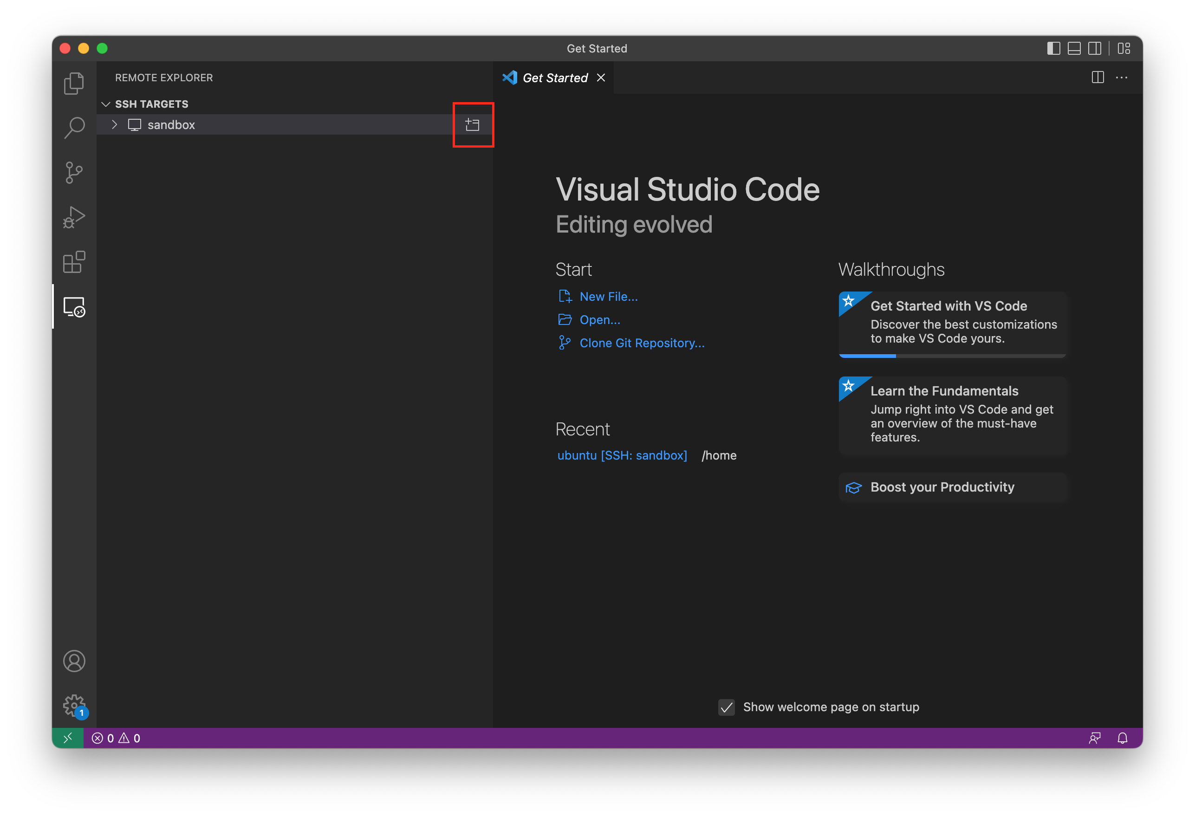Image resolution: width=1195 pixels, height=817 pixels.
Task: Open Customize Layout in title bar
Action: [x=1124, y=48]
